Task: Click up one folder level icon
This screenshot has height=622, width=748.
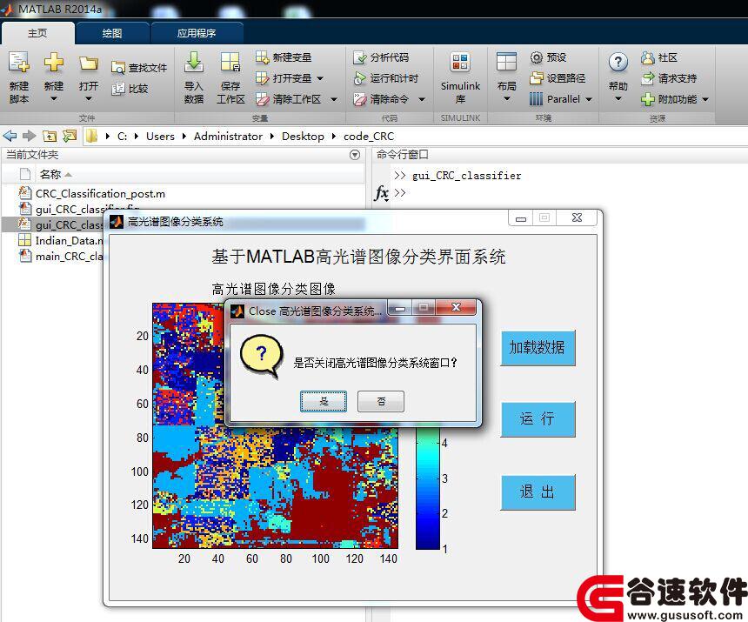Action: click(x=50, y=137)
